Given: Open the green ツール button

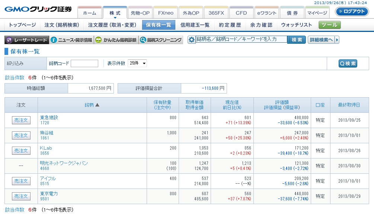Looking at the screenshot, I should click(329, 25).
